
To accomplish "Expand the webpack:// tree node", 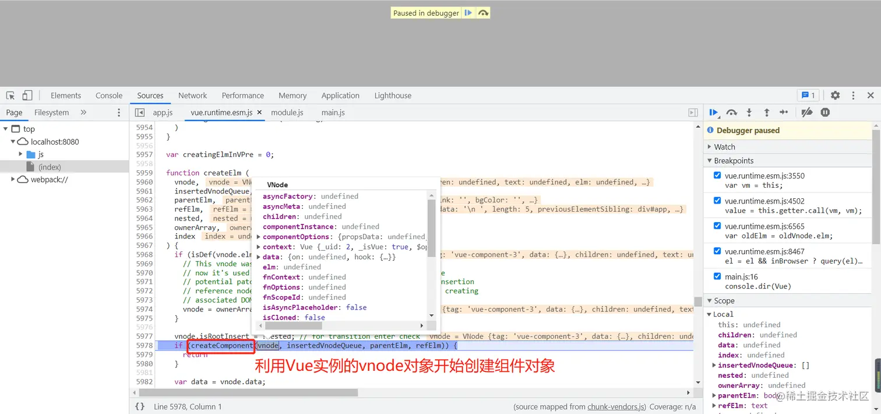I will [13, 180].
